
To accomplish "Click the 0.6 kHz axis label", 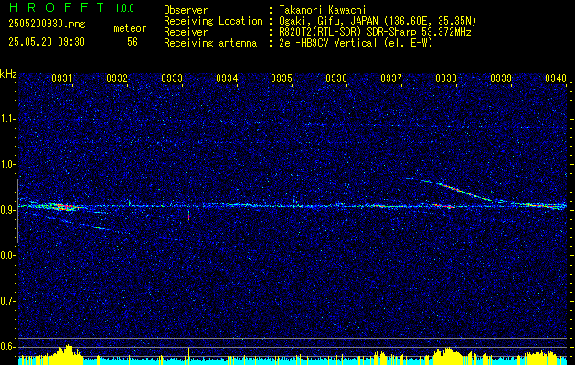I will pyautogui.click(x=8, y=347).
